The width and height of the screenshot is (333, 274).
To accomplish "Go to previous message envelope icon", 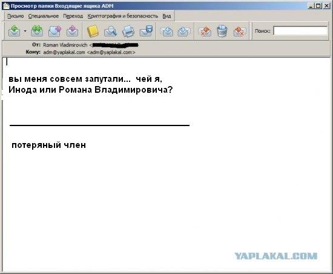I will [x=167, y=31].
